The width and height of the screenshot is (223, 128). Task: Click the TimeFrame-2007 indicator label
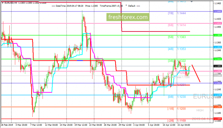111,6
